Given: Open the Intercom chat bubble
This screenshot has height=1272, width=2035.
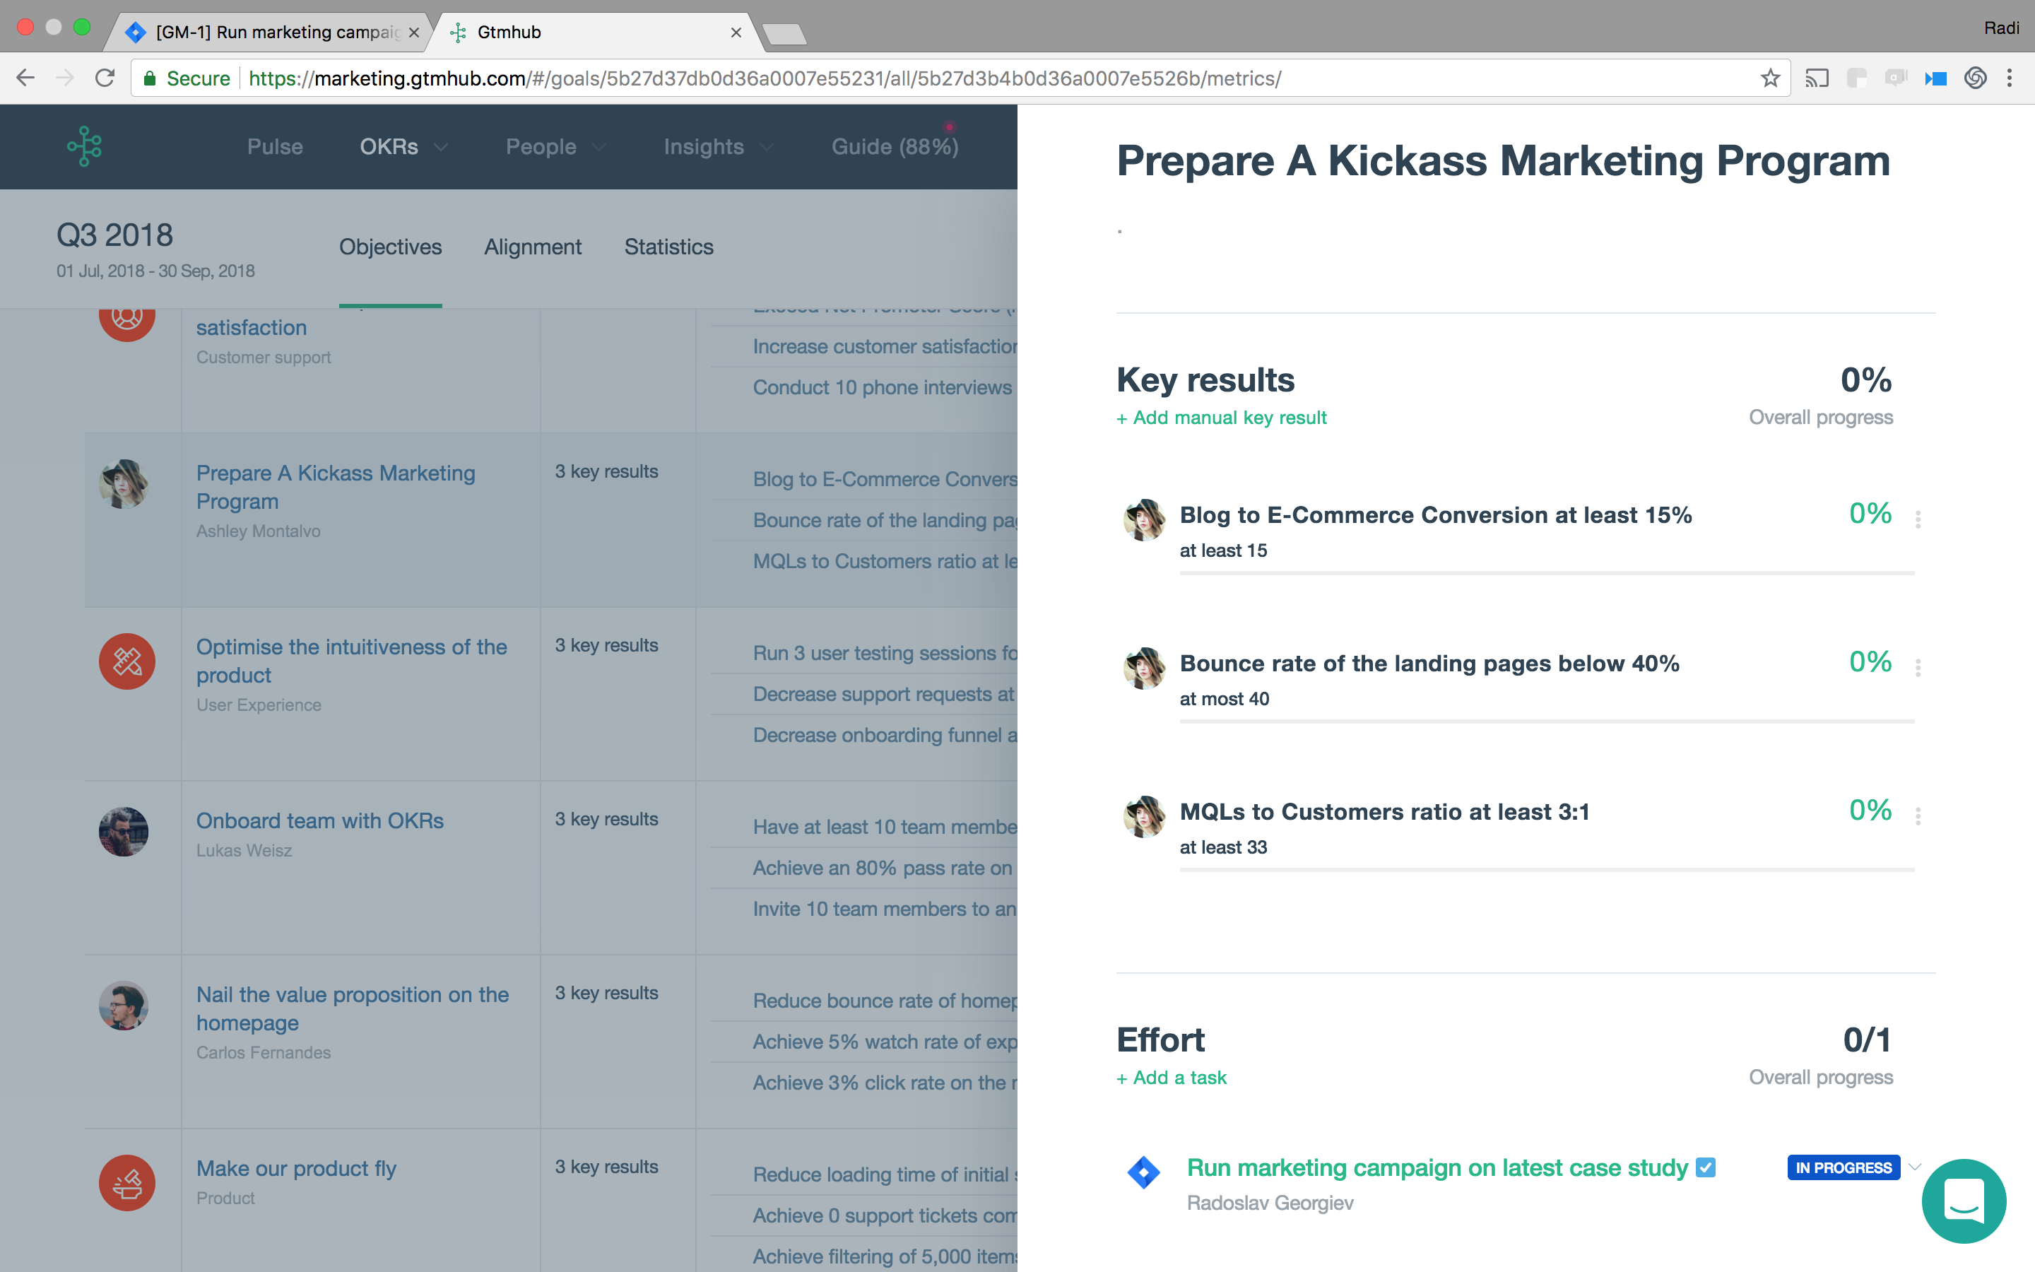Looking at the screenshot, I should (1964, 1201).
